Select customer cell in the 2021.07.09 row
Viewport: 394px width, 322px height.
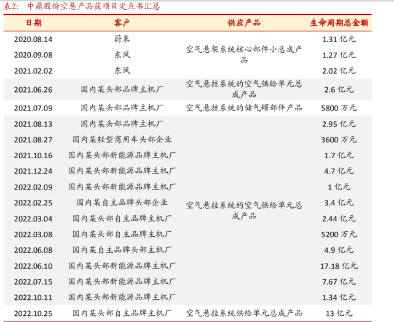click(x=122, y=108)
